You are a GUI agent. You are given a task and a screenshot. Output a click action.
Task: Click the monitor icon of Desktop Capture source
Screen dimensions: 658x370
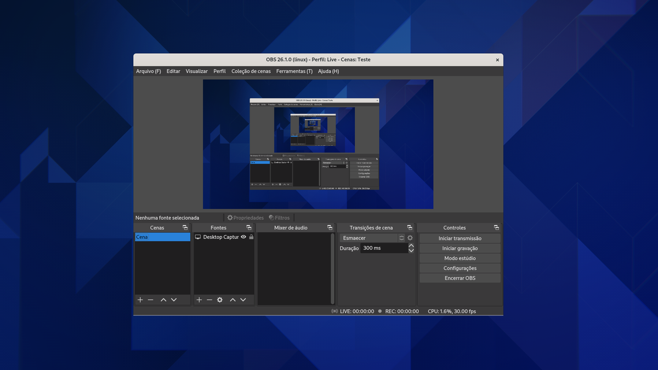coord(198,237)
